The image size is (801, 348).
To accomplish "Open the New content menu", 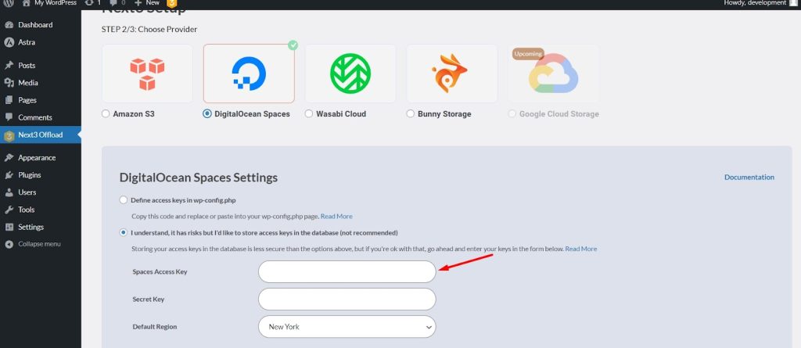I will [147, 3].
